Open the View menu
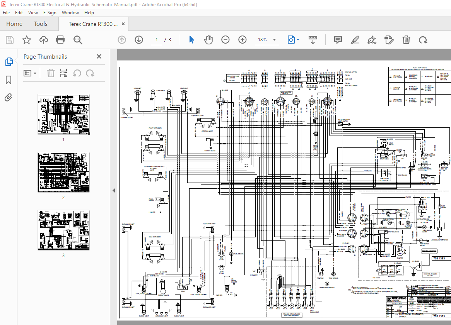Image resolution: width=451 pixels, height=325 pixels. pyautogui.click(x=33, y=13)
